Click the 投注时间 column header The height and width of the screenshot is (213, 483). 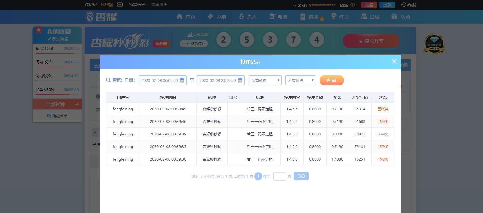[x=168, y=97]
